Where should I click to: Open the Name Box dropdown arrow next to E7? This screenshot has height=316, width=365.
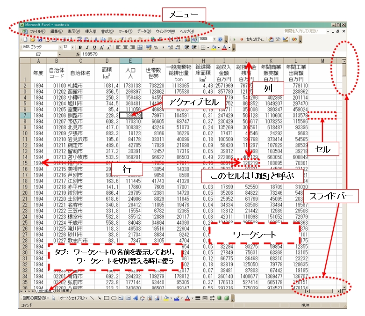(60, 54)
